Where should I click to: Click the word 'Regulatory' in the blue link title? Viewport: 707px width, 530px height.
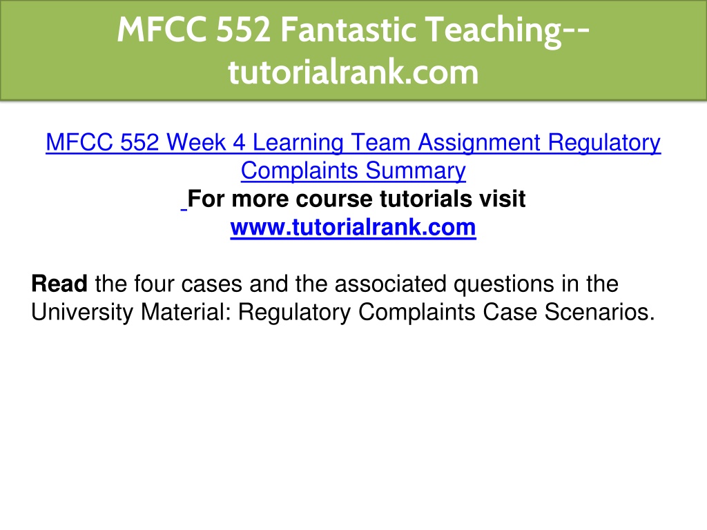pos(604,142)
